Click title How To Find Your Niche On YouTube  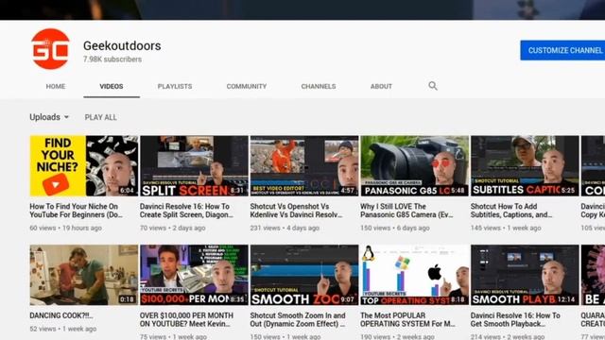tap(76, 211)
